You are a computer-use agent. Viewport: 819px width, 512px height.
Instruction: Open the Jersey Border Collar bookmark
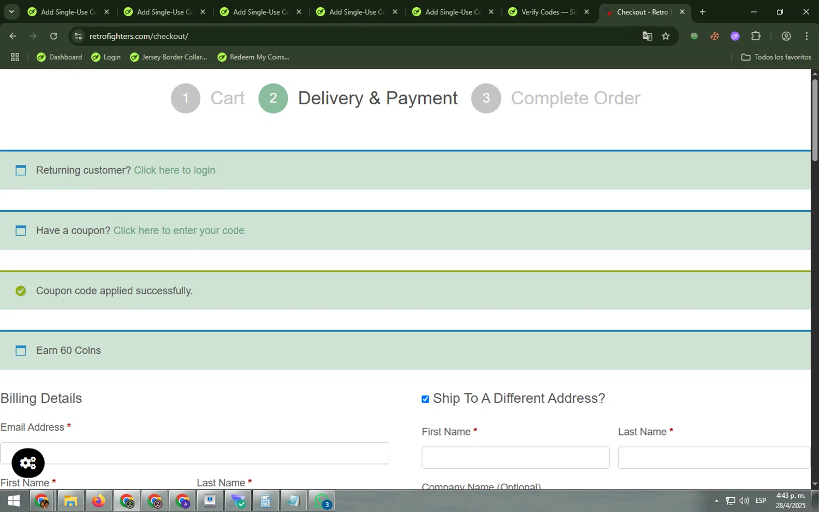click(x=169, y=57)
